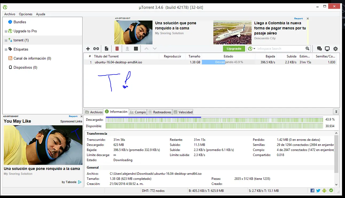Screen dimensions: 345x198
Task: Switch to the Velocidad tab
Action: click(x=183, y=112)
